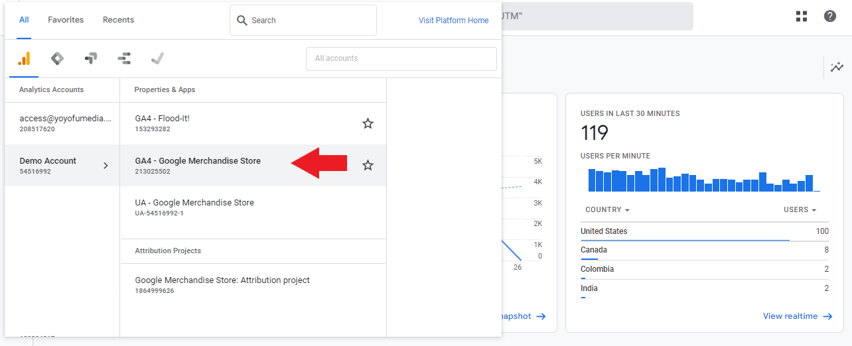Click the 119 users count
The height and width of the screenshot is (346, 852).
click(x=594, y=133)
